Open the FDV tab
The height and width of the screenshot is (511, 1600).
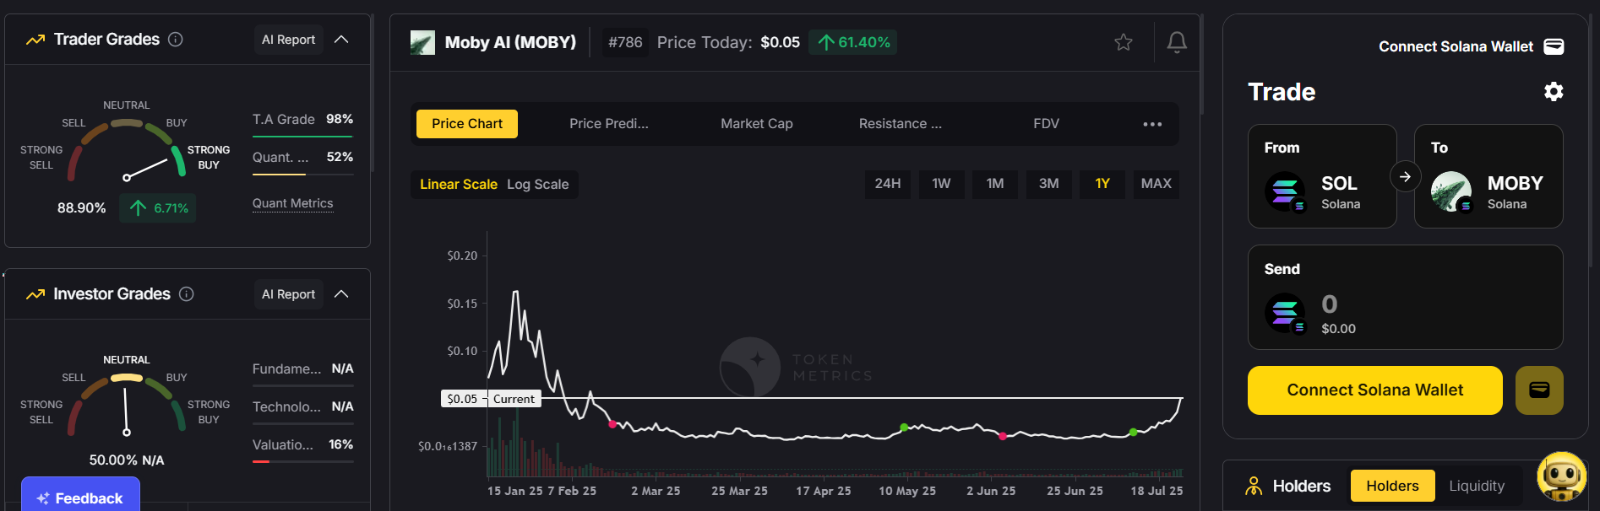(1046, 124)
